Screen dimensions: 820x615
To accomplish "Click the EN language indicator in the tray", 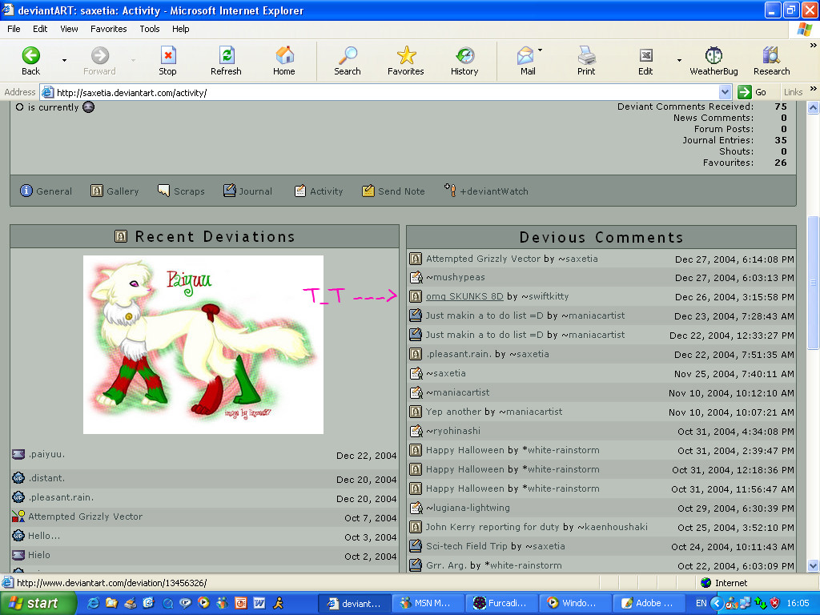I will coord(701,603).
